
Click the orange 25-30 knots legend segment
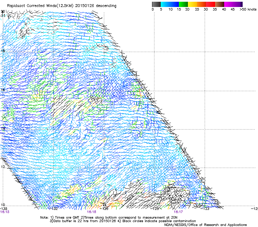pos(202,4)
